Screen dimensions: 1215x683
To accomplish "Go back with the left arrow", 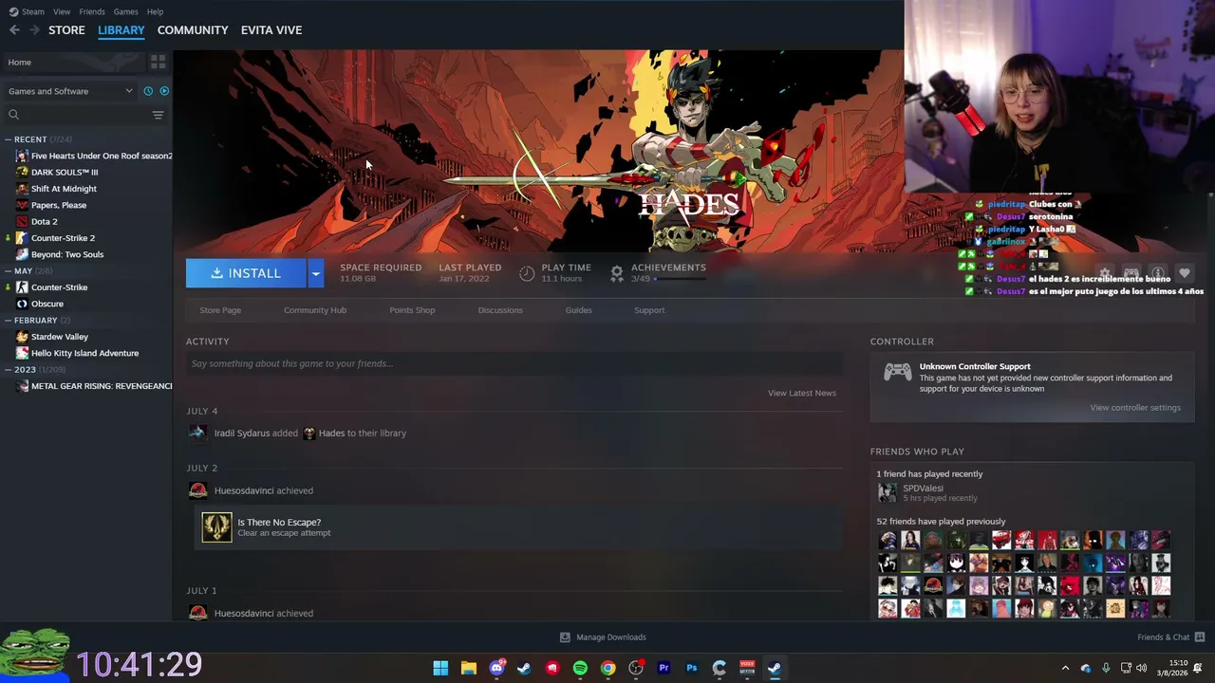I will point(14,30).
